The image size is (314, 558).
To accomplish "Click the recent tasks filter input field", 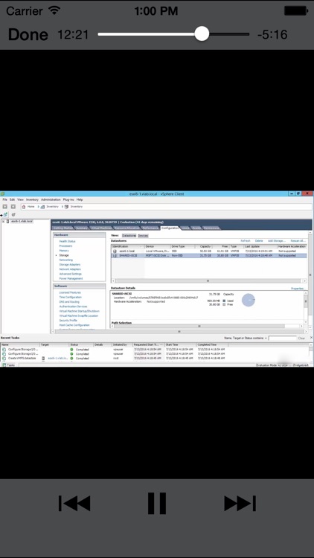I will 282,338.
